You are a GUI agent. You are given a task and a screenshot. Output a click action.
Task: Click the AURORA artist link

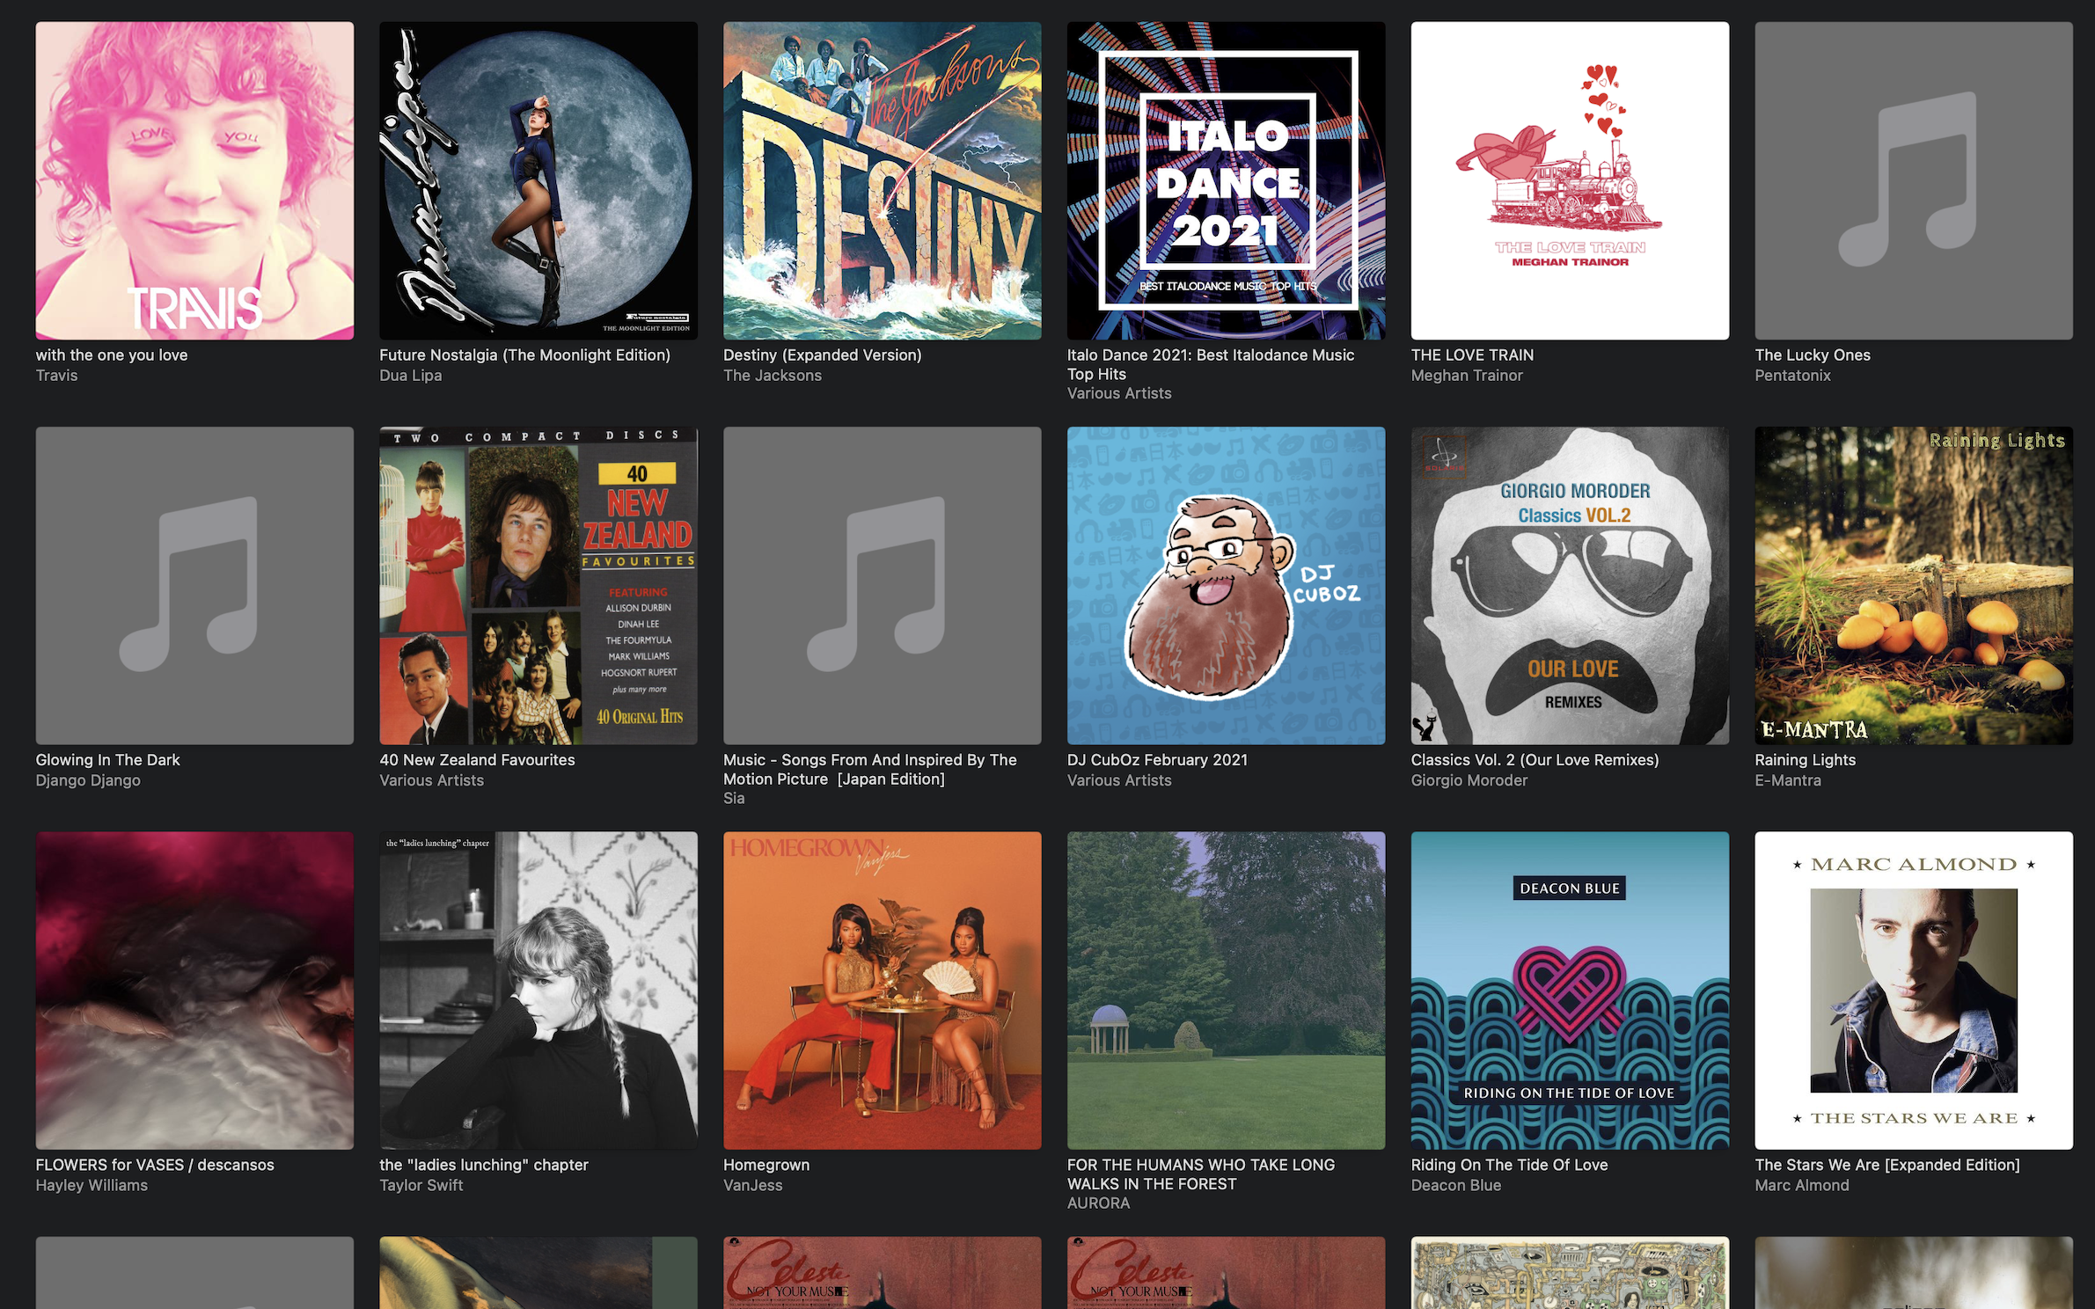[x=1098, y=1203]
